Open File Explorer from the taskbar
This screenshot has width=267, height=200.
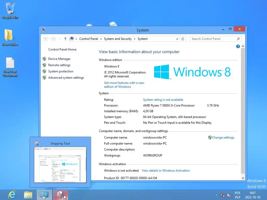point(28,195)
